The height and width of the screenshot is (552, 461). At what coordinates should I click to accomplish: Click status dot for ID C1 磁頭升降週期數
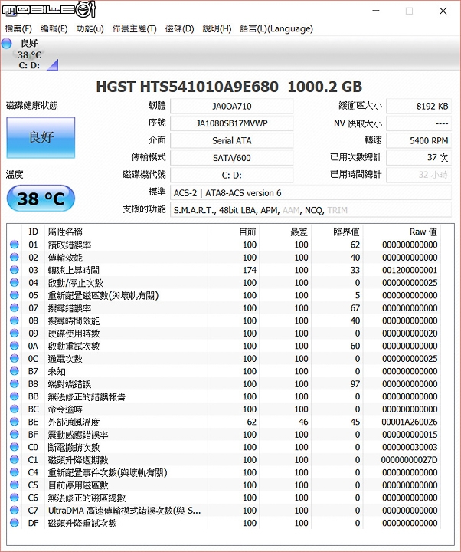coord(15,459)
